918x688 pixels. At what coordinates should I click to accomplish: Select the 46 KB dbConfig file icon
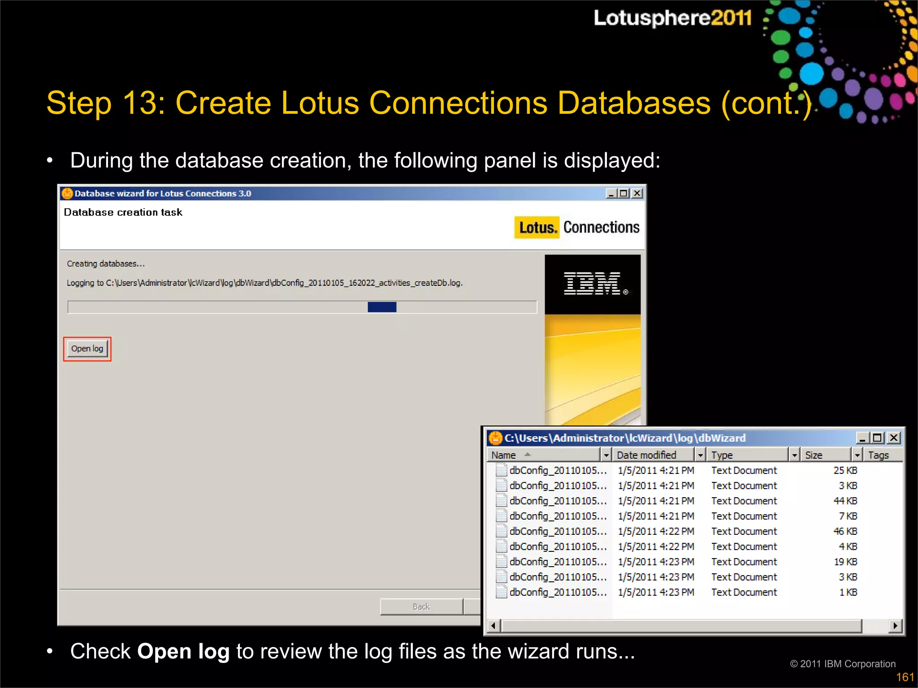[502, 531]
